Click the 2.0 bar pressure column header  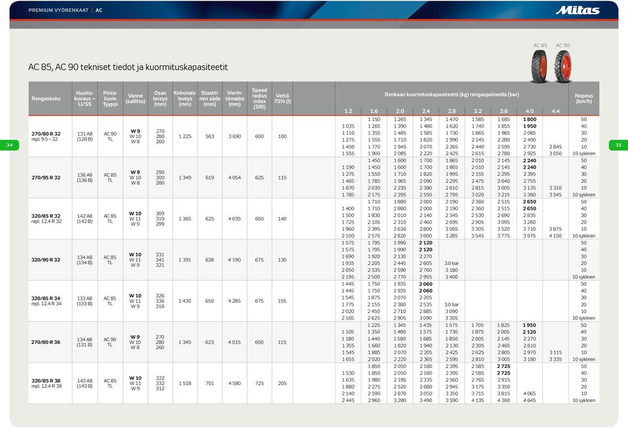pos(400,111)
